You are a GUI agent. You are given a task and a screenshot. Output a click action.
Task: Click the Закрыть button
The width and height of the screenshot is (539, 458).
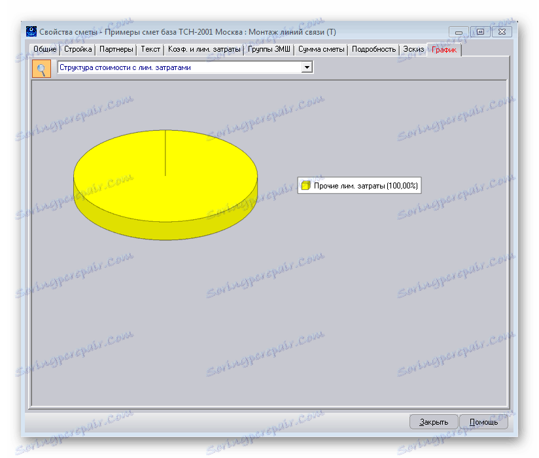pyautogui.click(x=434, y=422)
